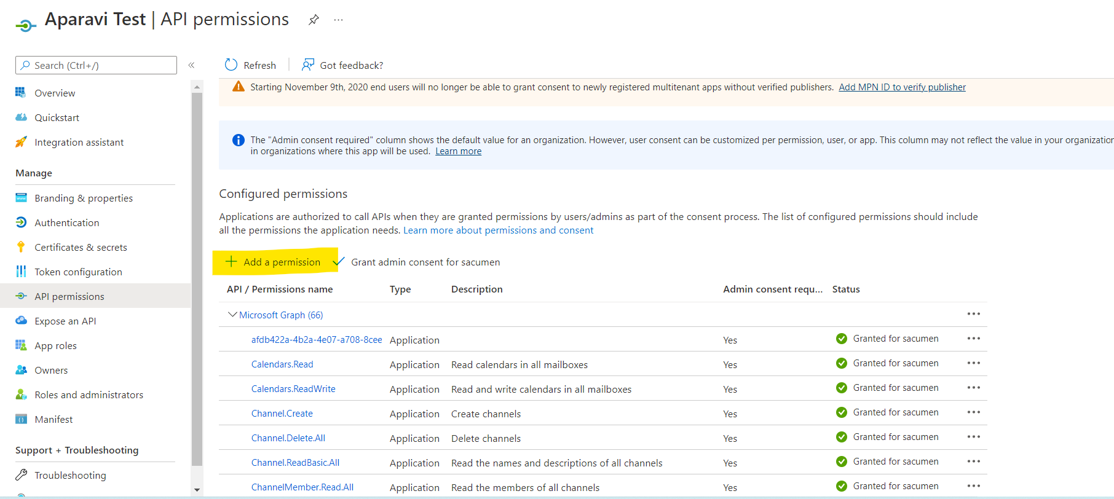Open the Channel.Create permission link
The image size is (1114, 499).
click(x=282, y=414)
